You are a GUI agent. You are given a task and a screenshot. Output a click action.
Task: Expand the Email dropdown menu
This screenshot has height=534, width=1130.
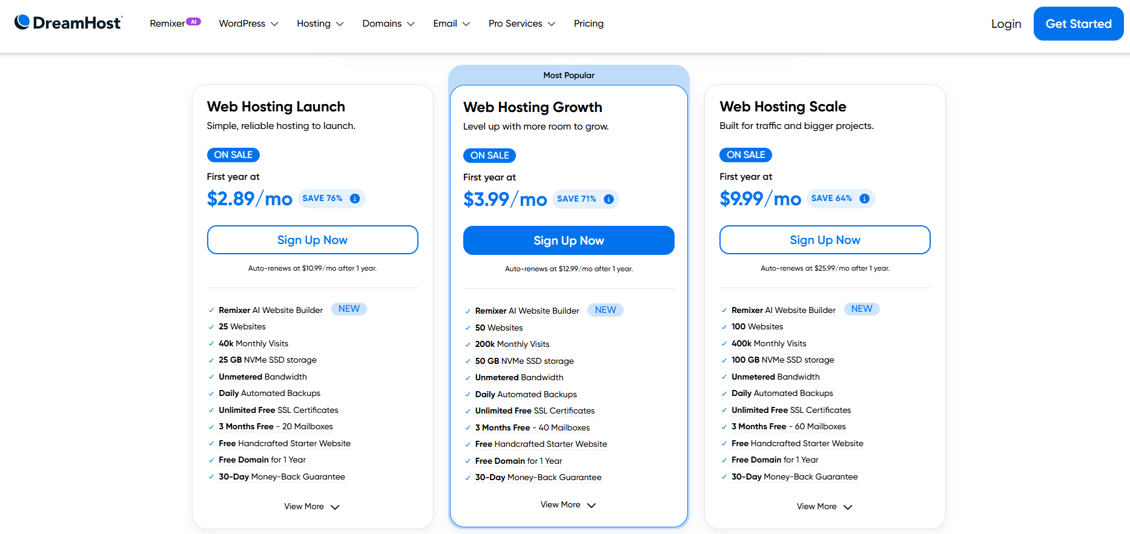point(451,23)
